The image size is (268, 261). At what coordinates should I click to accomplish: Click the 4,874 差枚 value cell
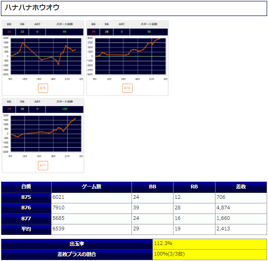pos(241,208)
